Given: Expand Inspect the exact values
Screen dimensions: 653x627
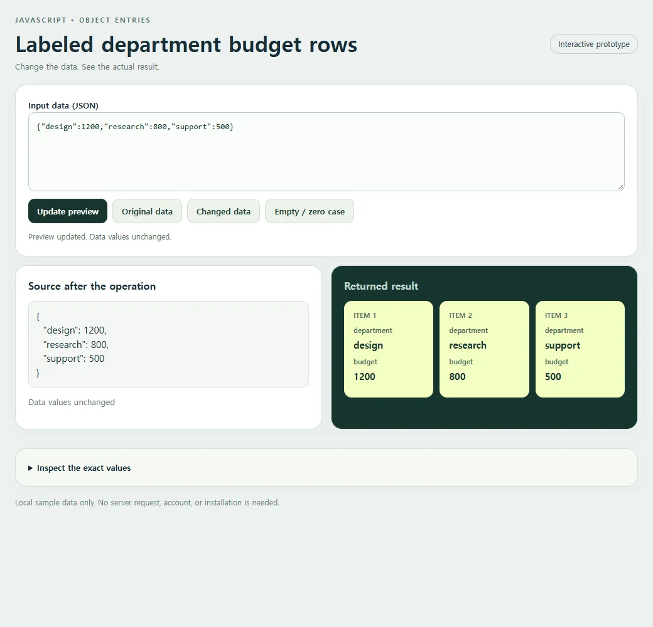Looking at the screenshot, I should [x=80, y=468].
